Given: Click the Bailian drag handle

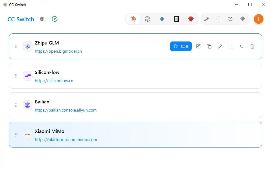Looking at the screenshot, I should click(16, 105).
